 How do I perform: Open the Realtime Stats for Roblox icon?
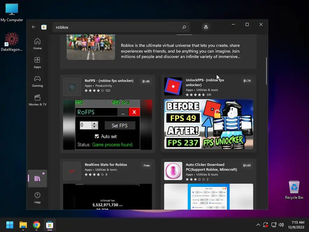click(x=72, y=171)
